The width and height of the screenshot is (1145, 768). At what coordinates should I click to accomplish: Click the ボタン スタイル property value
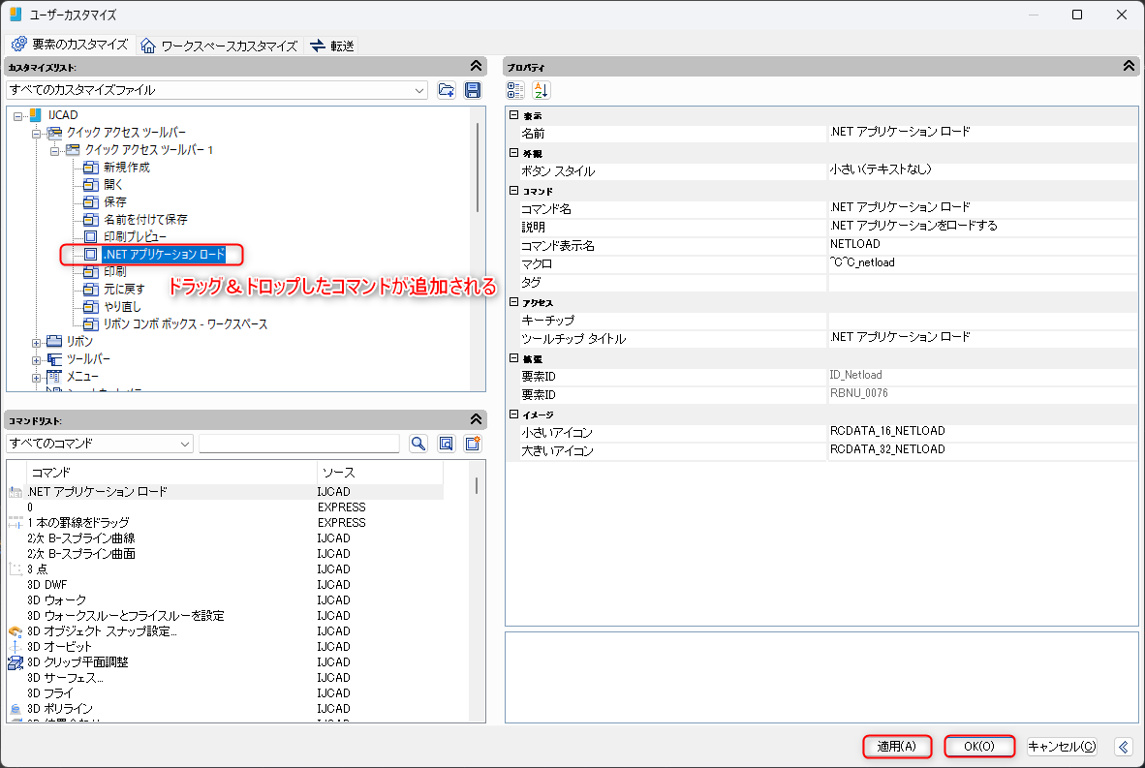pyautogui.click(x=982, y=170)
